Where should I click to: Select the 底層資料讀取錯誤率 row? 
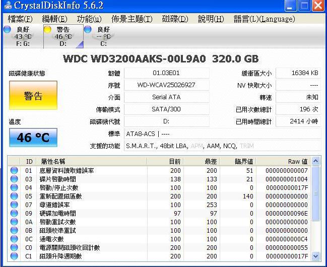click(159, 170)
